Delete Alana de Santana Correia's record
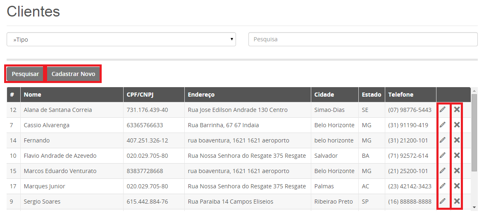The image size is (484, 216). pos(457,109)
